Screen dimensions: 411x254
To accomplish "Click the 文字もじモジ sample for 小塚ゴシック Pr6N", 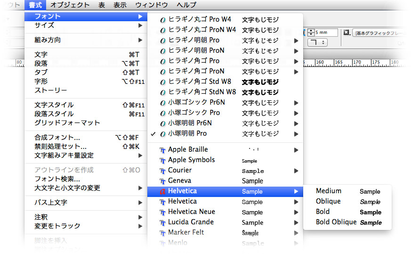I will (260, 103).
